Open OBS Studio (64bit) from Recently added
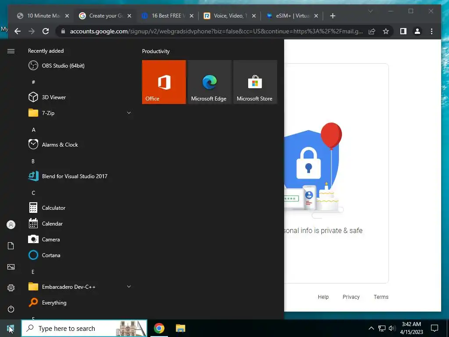The width and height of the screenshot is (449, 337). point(80,66)
